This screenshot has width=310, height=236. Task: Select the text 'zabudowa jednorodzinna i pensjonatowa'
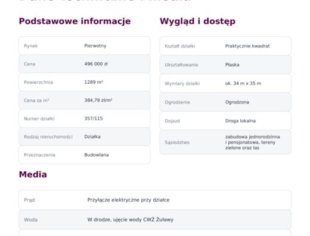(x=252, y=140)
